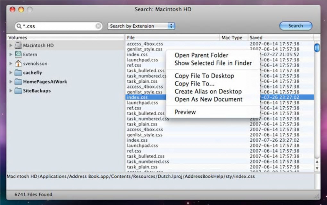The height and width of the screenshot is (205, 327).
Task: Choose Open As New Document
Action: point(213,99)
